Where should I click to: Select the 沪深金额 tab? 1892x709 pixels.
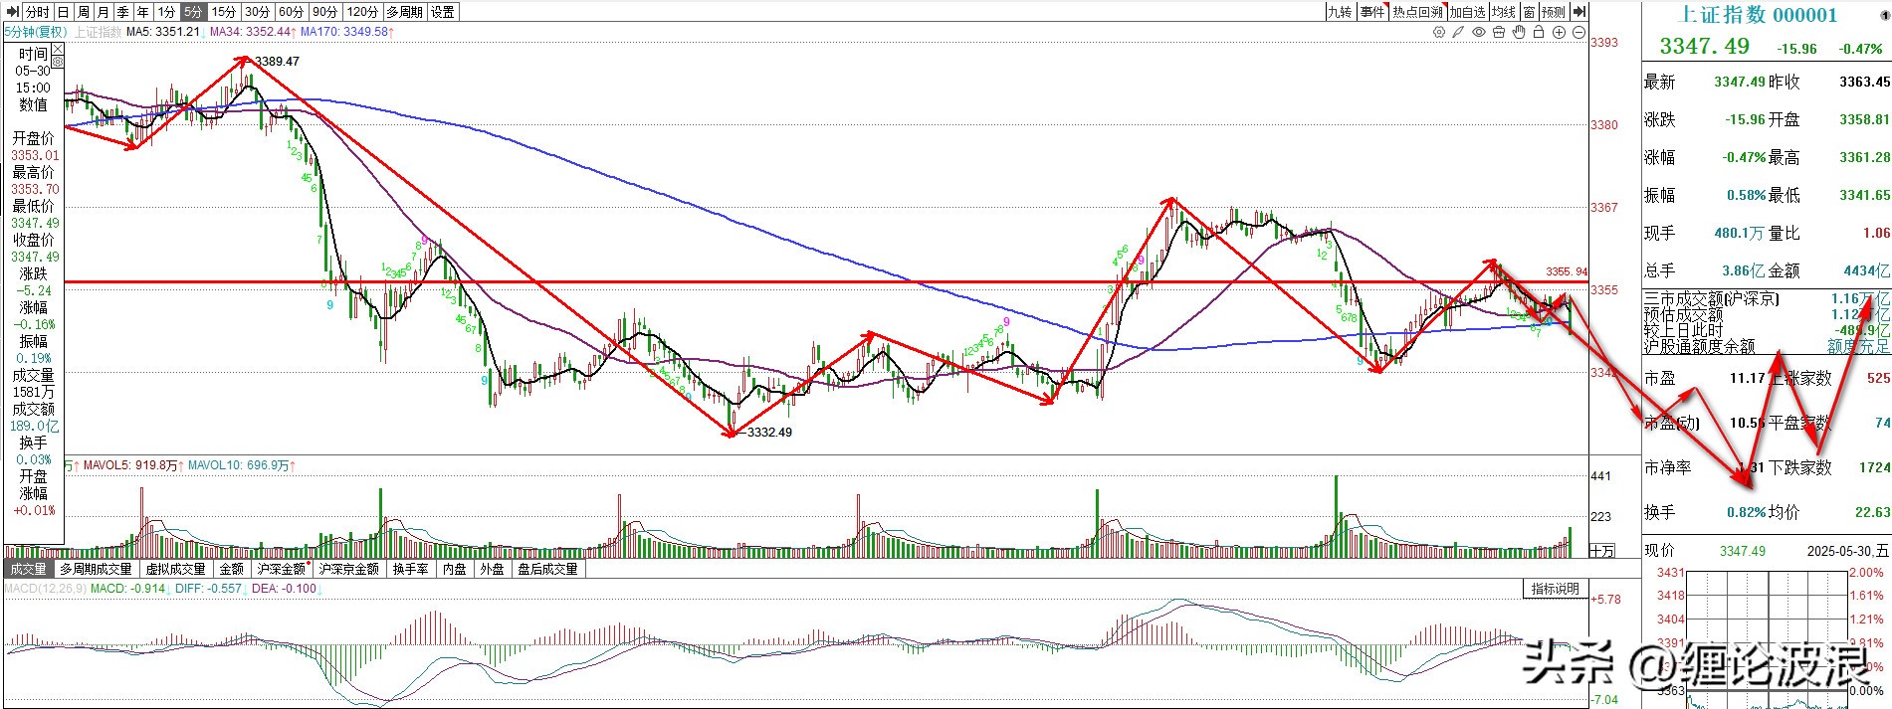click(x=282, y=569)
